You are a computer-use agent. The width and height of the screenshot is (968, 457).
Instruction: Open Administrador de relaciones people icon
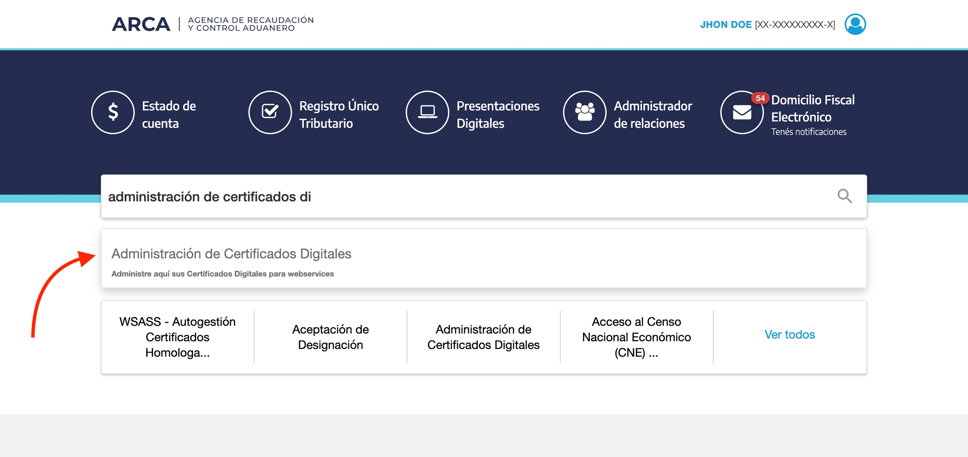point(584,112)
